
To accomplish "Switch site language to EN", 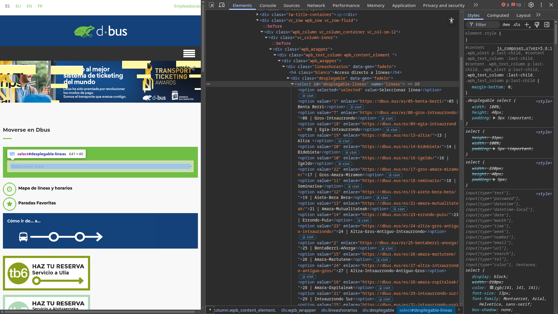I will [29, 6].
